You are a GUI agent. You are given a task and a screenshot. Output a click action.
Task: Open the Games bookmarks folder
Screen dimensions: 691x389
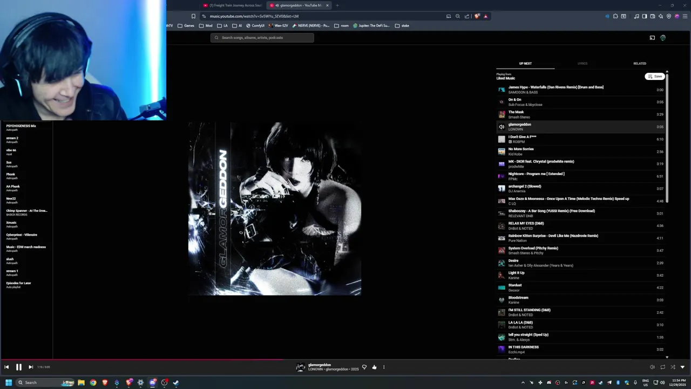pyautogui.click(x=186, y=25)
